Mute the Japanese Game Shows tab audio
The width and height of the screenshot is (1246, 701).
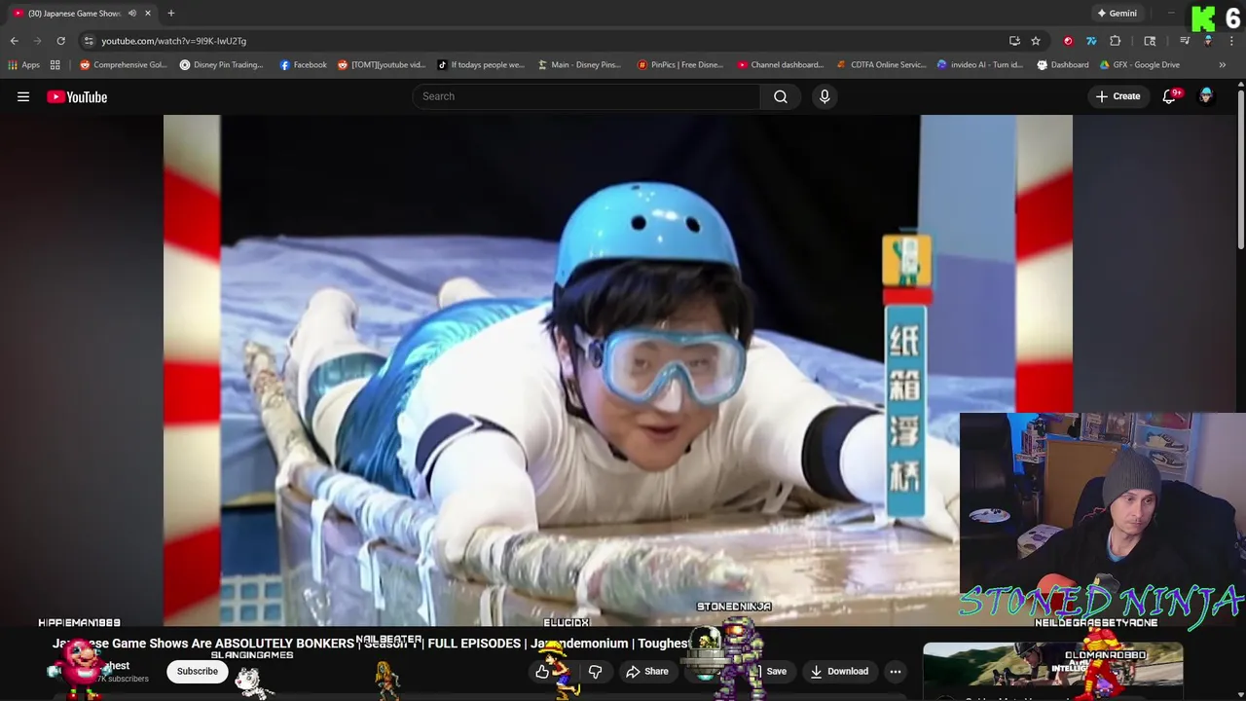(x=131, y=14)
